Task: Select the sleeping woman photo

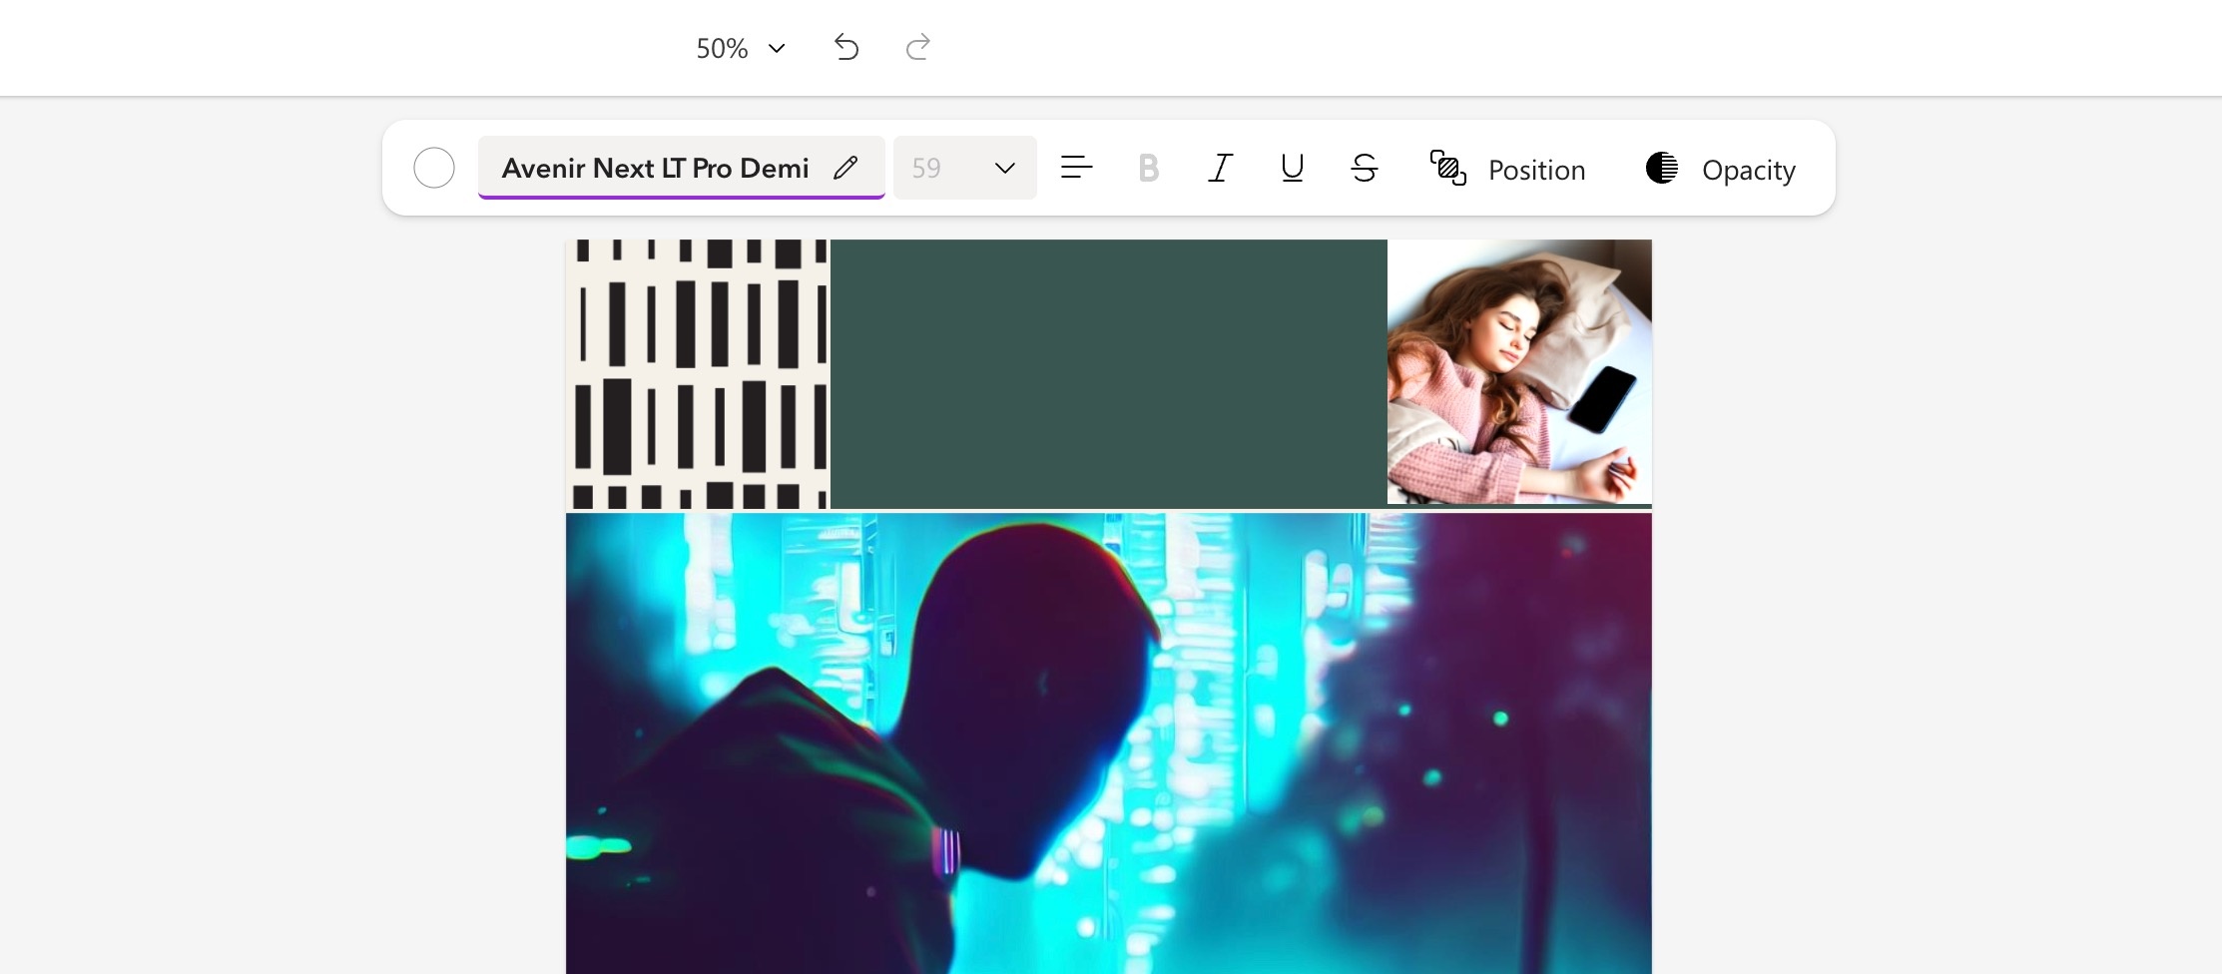Action: pos(1518,371)
